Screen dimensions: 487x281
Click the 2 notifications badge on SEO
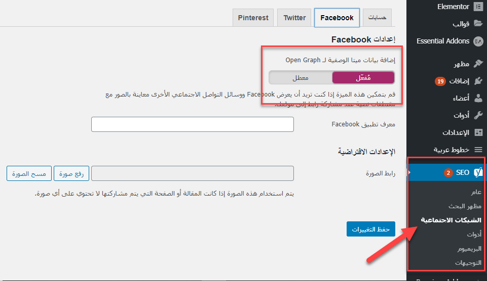pos(448,172)
